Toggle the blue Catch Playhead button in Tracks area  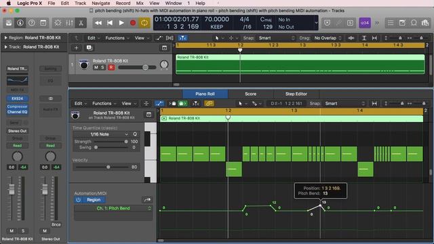[x=182, y=38]
